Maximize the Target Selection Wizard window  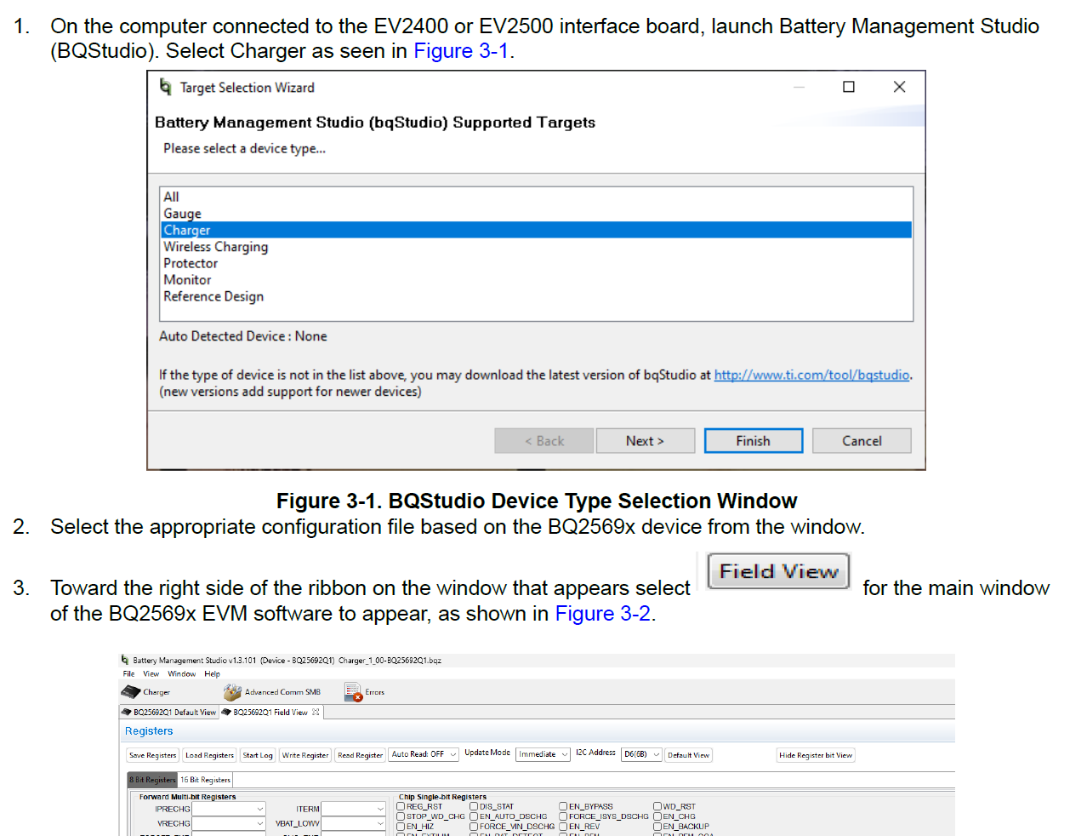click(849, 87)
